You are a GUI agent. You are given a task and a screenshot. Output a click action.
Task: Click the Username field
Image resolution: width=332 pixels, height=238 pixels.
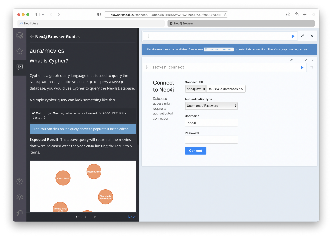(x=211, y=123)
